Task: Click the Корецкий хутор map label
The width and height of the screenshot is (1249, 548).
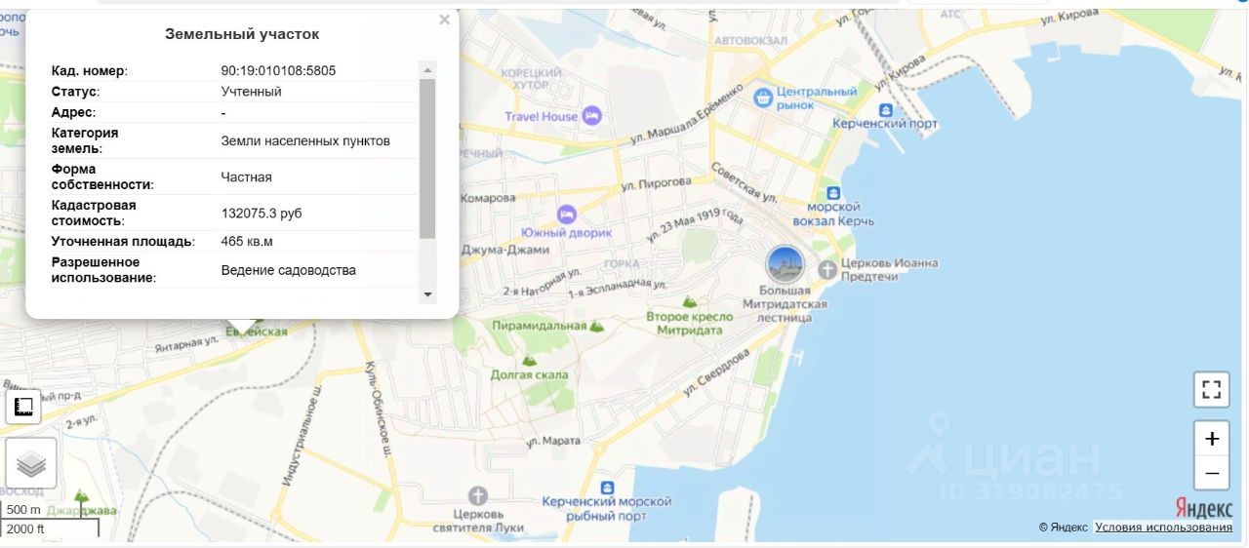Action: point(531,79)
